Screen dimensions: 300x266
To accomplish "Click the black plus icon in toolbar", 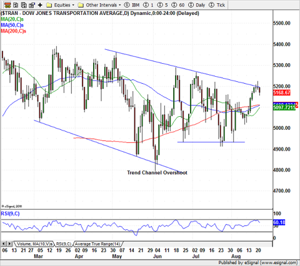I will pyautogui.click(x=40, y=5).
